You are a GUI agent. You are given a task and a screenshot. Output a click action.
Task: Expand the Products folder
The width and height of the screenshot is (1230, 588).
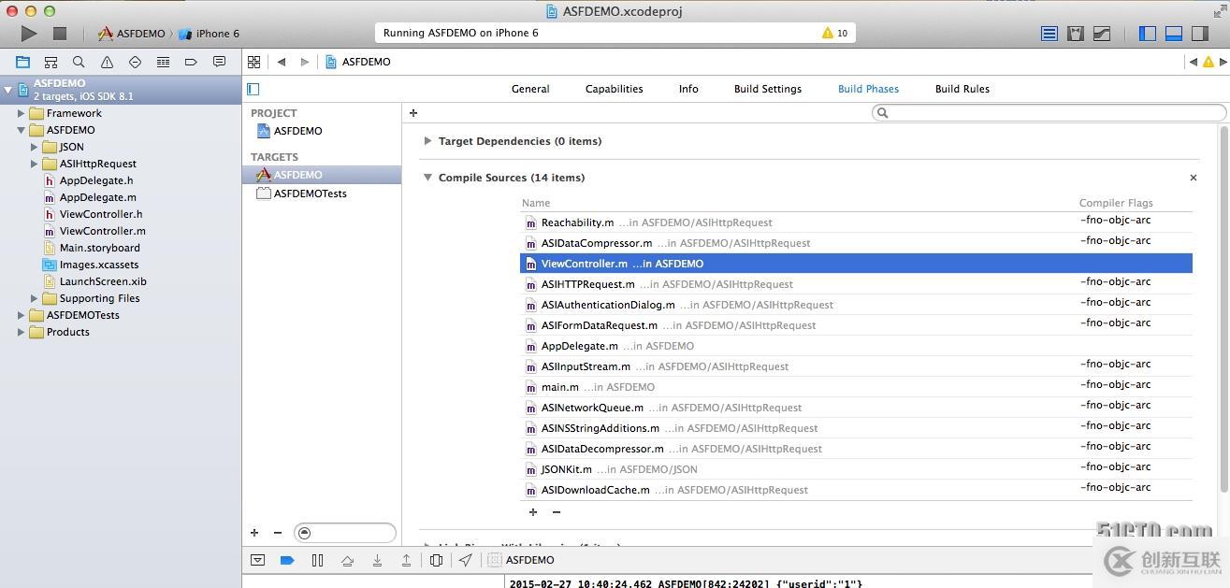pyautogui.click(x=21, y=332)
